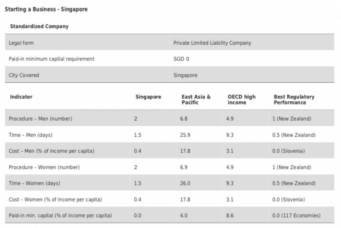Click the 'Legal form' row label
341x228 pixels.
click(21, 43)
